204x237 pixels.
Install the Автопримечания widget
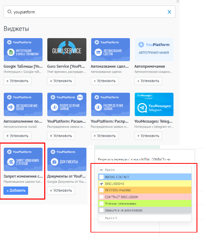pyautogui.click(x=148, y=81)
